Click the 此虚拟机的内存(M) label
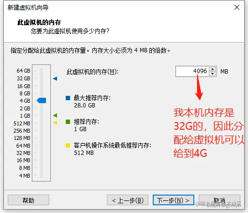This screenshot has height=213, width=248. point(92,72)
